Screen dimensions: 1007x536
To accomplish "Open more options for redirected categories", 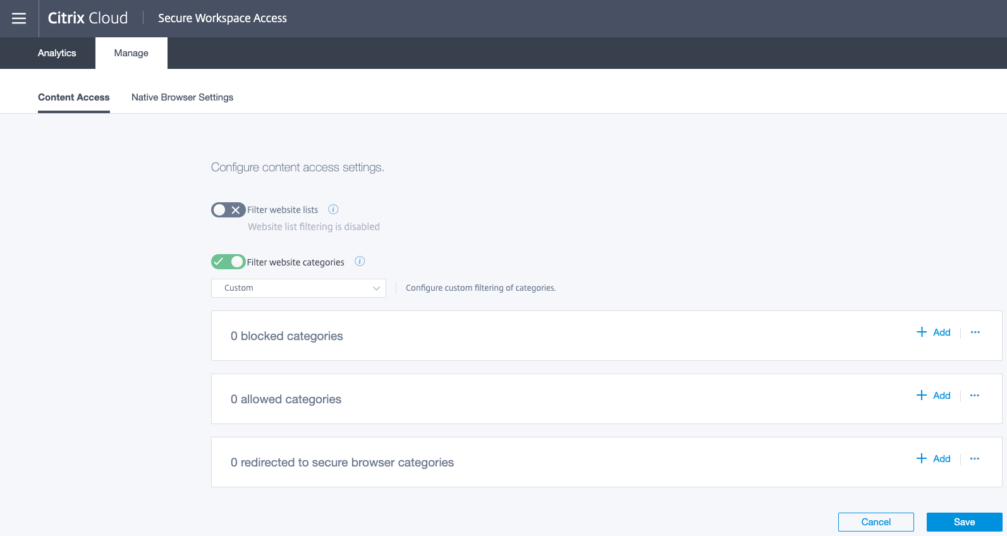I will (975, 458).
